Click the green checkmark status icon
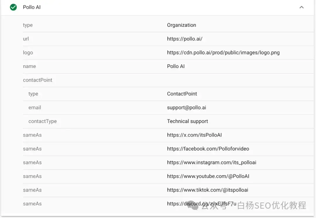Image resolution: width=316 pixels, height=218 pixels. (13, 7)
